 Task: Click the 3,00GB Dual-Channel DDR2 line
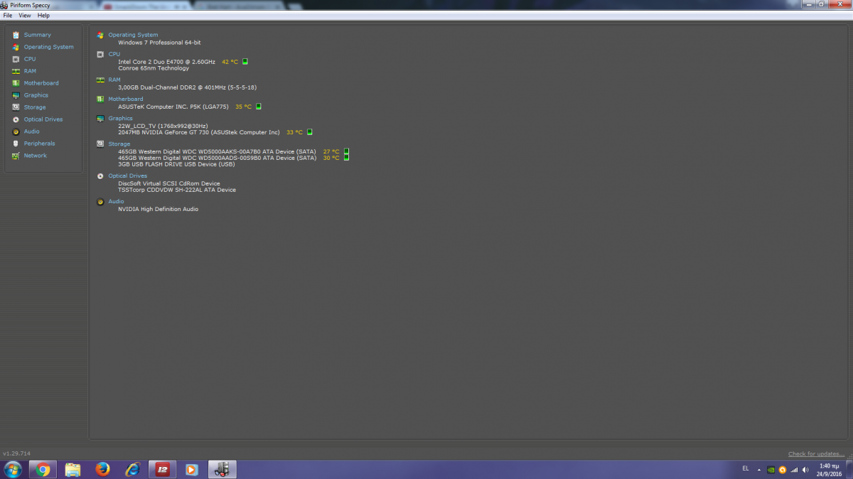click(x=187, y=87)
